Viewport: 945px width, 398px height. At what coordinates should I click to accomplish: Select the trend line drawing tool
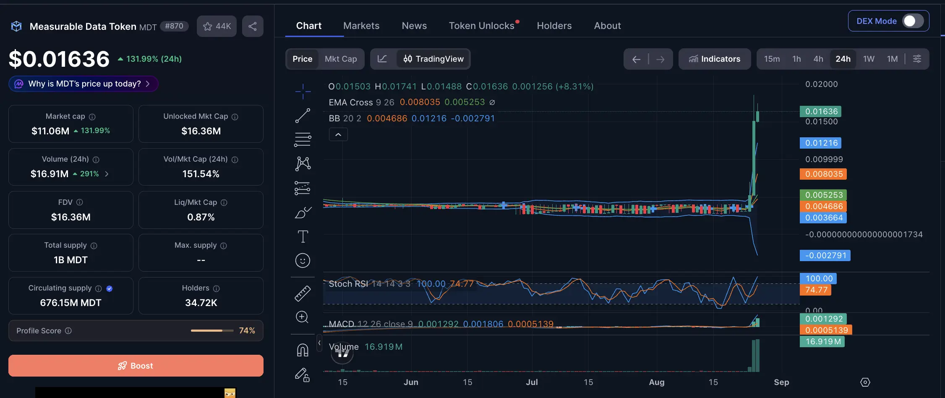tap(303, 115)
